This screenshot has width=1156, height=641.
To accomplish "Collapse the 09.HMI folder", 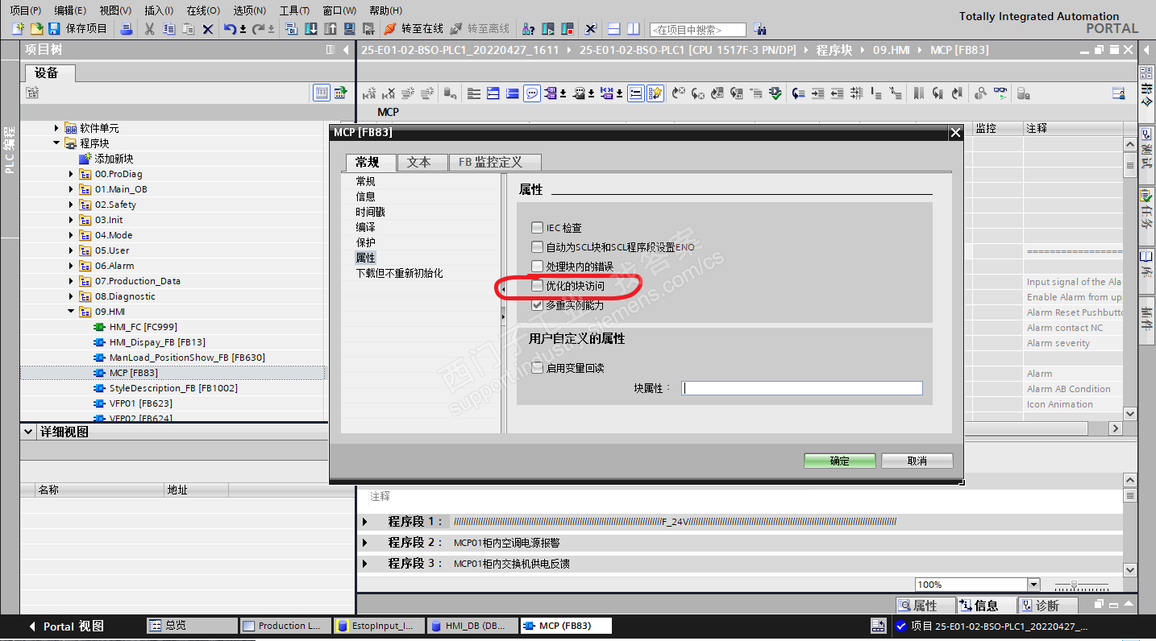I will (71, 312).
